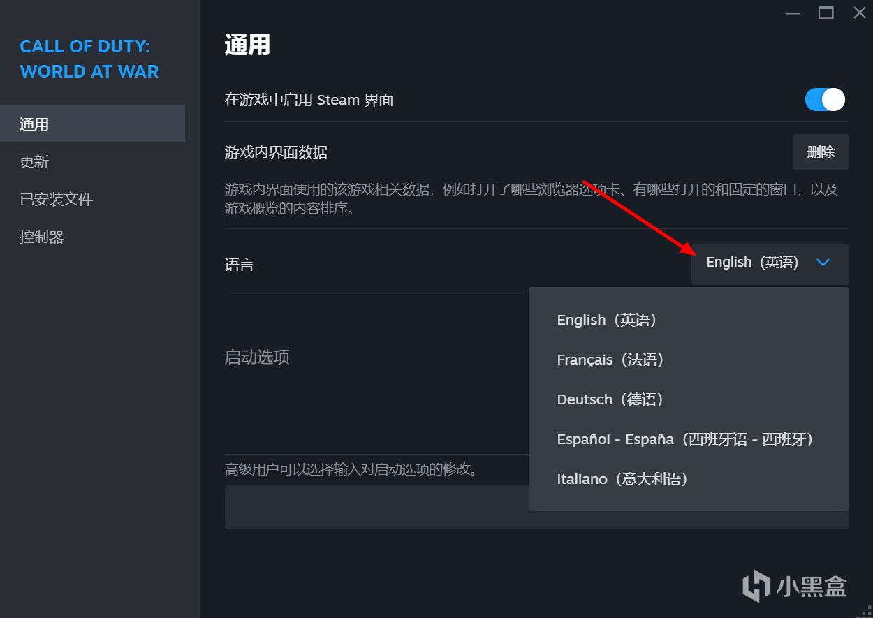873x618 pixels.
Task: Maximize the properties window
Action: click(x=826, y=13)
